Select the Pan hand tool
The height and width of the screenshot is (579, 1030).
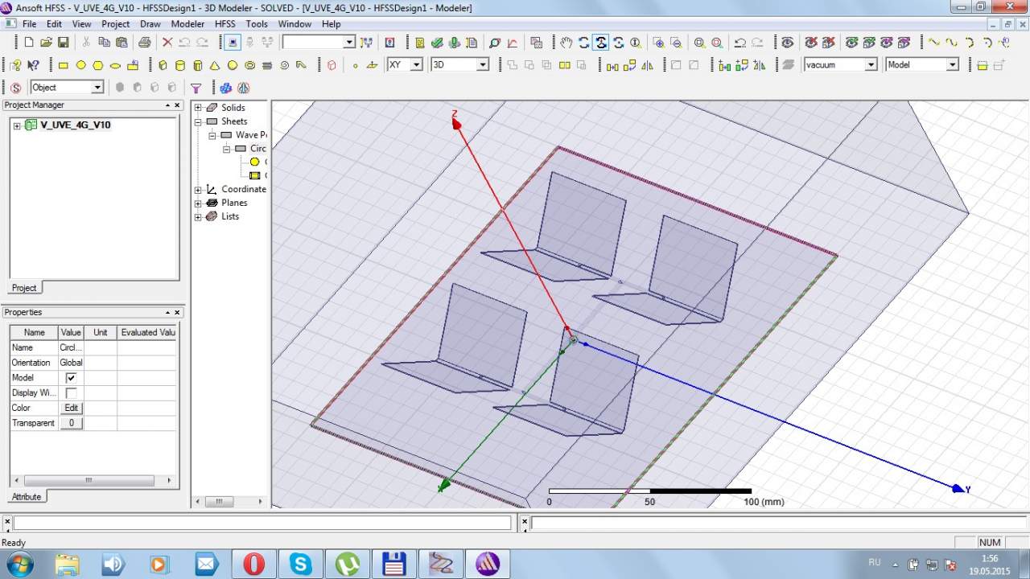pyautogui.click(x=566, y=43)
